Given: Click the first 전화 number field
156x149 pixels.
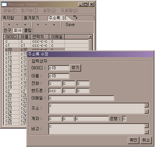Looking at the screenshot, I should point(55,84).
